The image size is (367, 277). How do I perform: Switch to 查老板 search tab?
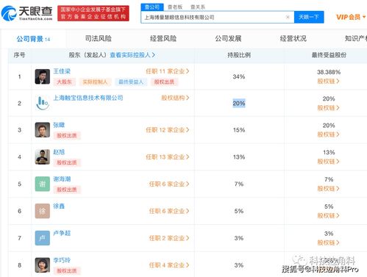175,7
